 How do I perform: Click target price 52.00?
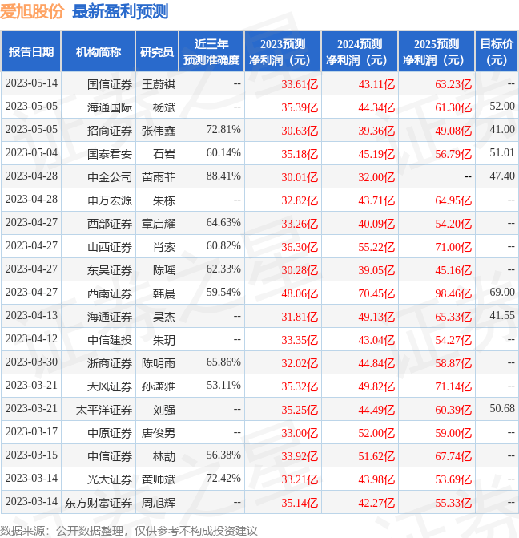pyautogui.click(x=502, y=107)
